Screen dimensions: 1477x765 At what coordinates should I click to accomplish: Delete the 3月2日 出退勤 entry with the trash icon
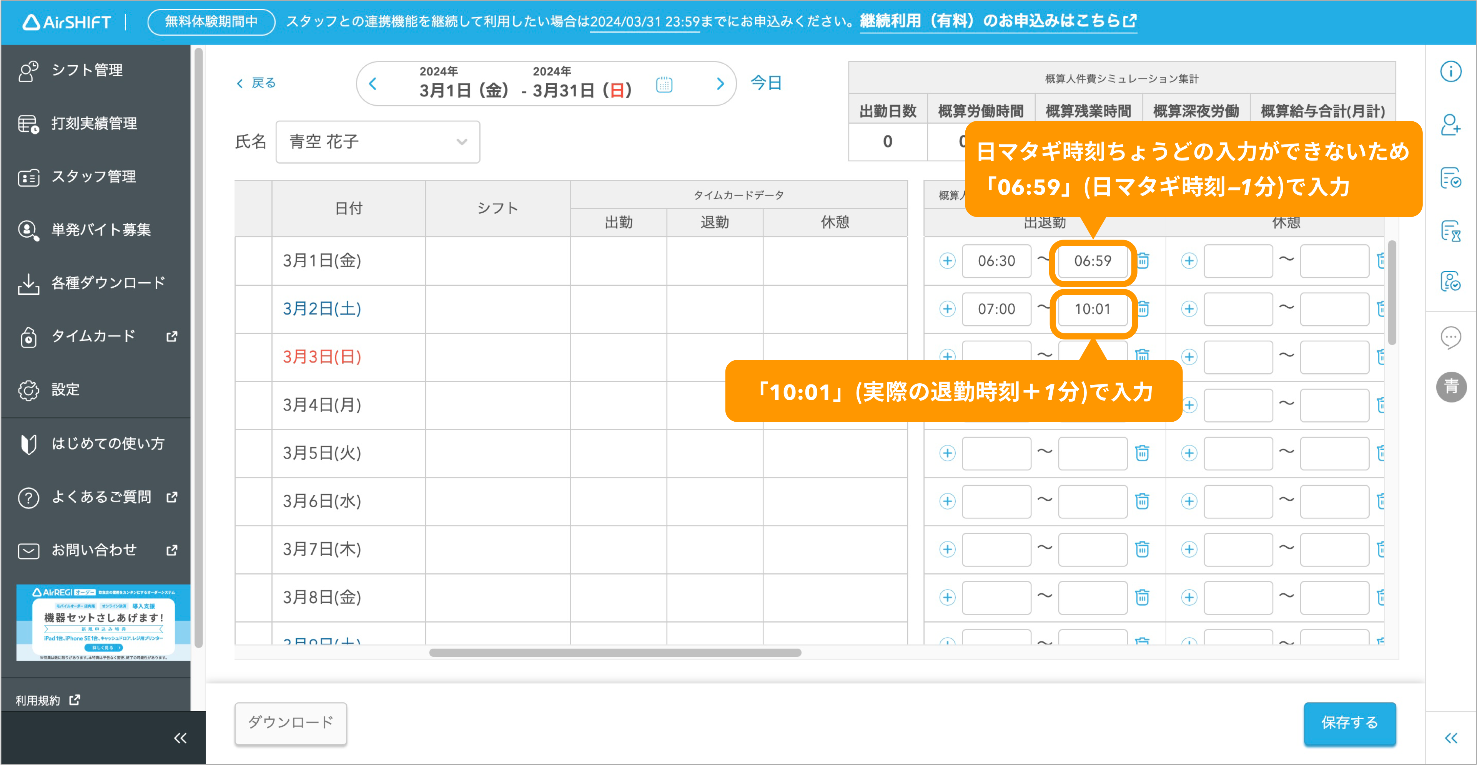point(1143,309)
